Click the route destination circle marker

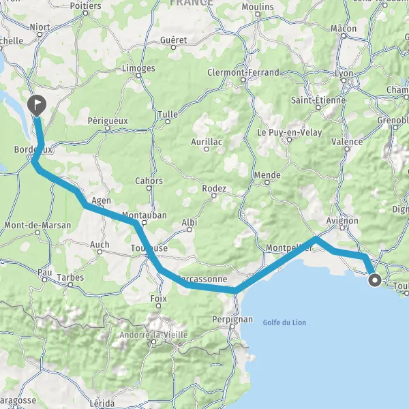coord(375,281)
